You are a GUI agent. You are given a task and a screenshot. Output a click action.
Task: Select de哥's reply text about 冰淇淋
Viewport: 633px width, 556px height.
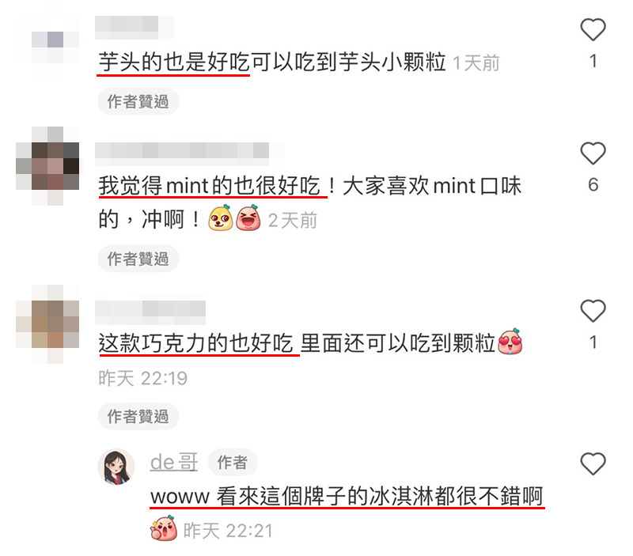(347, 496)
